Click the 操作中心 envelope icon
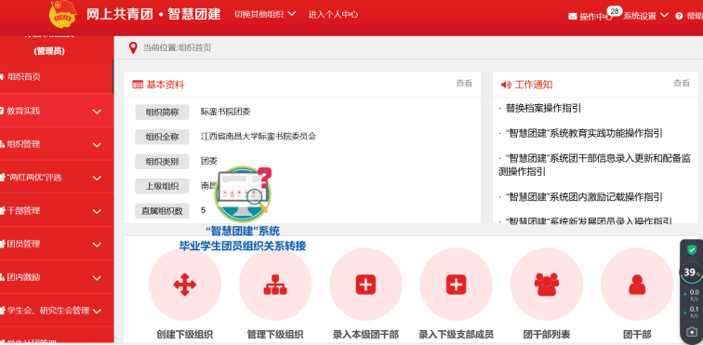The height and width of the screenshot is (345, 703). 573,17
